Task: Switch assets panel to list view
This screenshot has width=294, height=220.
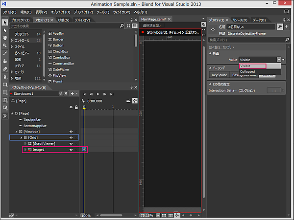Action: point(134,26)
